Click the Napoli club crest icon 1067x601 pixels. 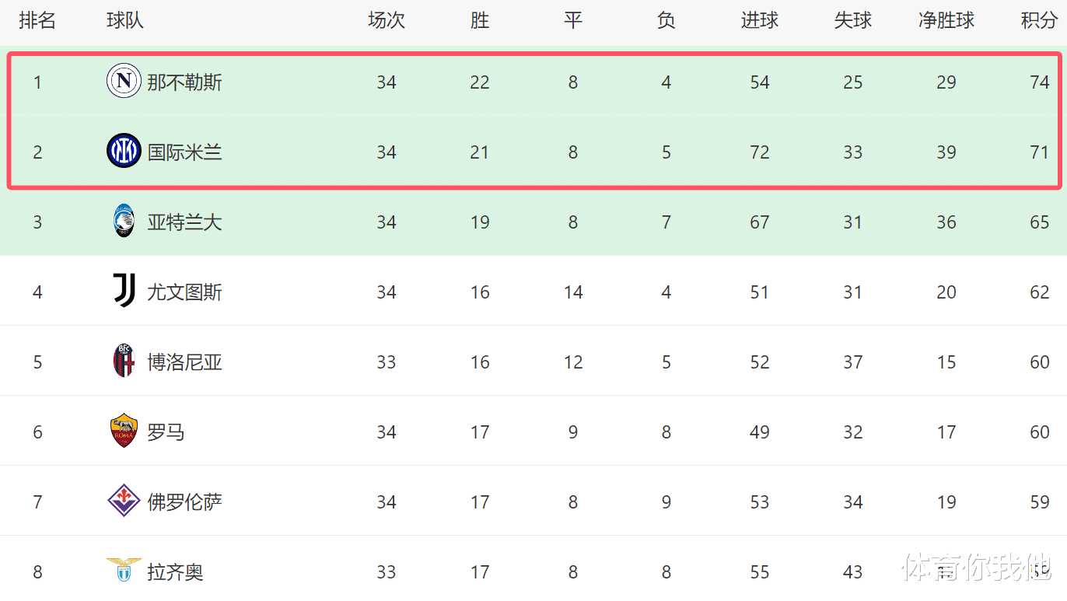pyautogui.click(x=124, y=82)
